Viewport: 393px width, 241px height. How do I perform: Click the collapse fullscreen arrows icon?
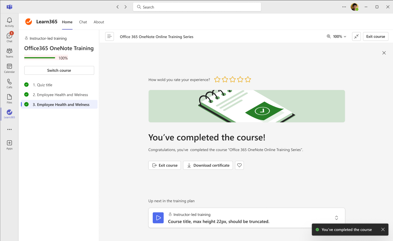click(356, 36)
